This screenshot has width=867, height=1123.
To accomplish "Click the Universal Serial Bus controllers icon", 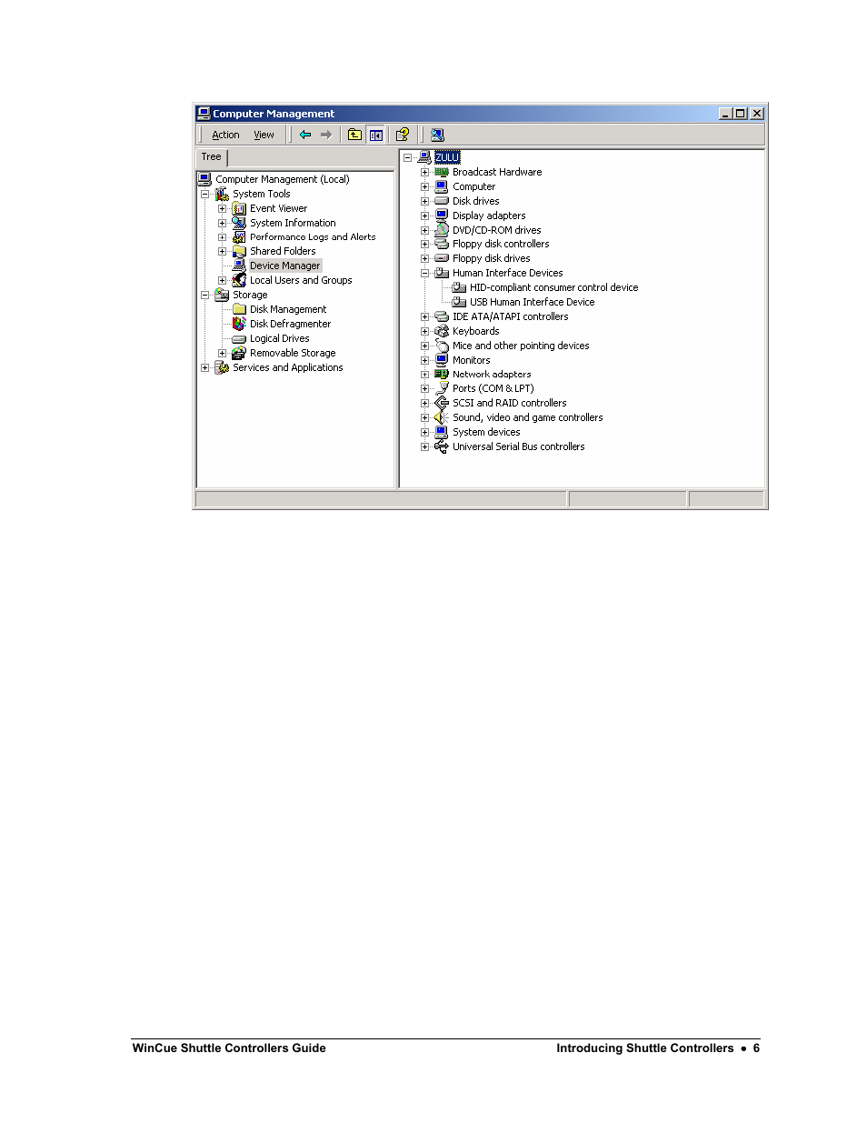I will [442, 446].
